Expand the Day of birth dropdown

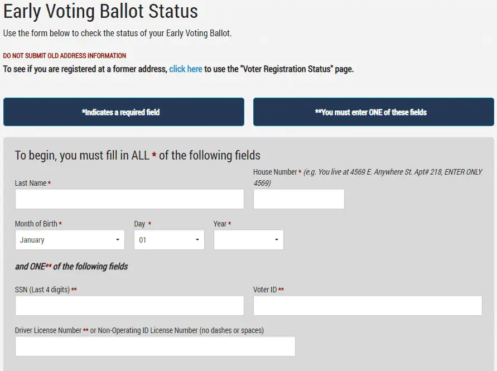(169, 240)
